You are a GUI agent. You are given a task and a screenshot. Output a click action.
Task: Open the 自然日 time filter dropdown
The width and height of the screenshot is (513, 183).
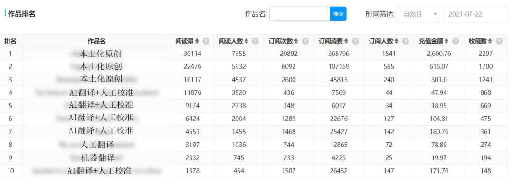click(418, 14)
